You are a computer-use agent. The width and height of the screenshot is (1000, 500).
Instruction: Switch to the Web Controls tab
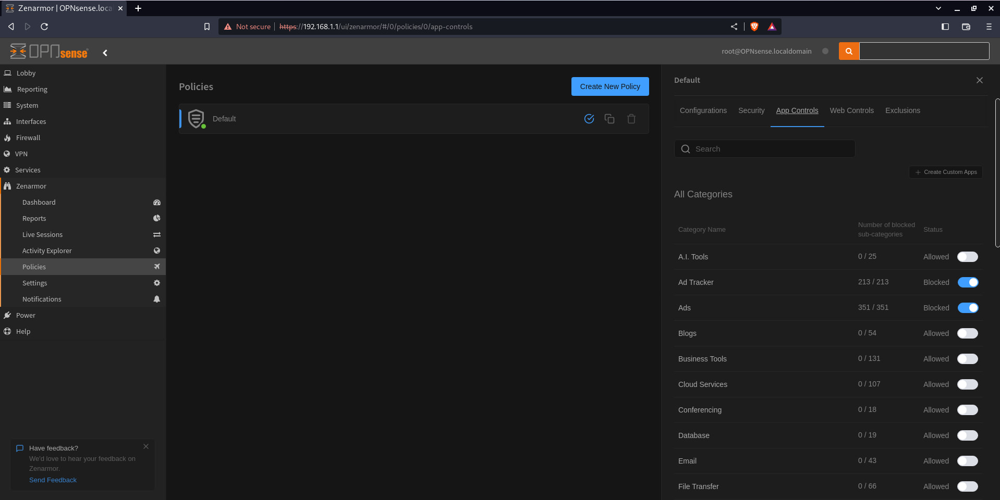click(851, 110)
